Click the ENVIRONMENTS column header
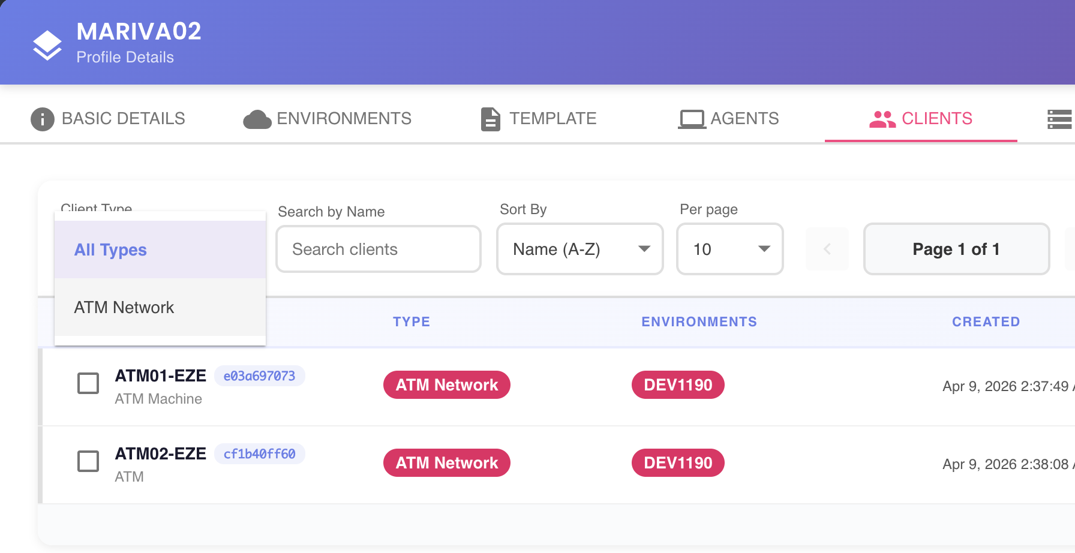1075x553 pixels. pos(699,322)
